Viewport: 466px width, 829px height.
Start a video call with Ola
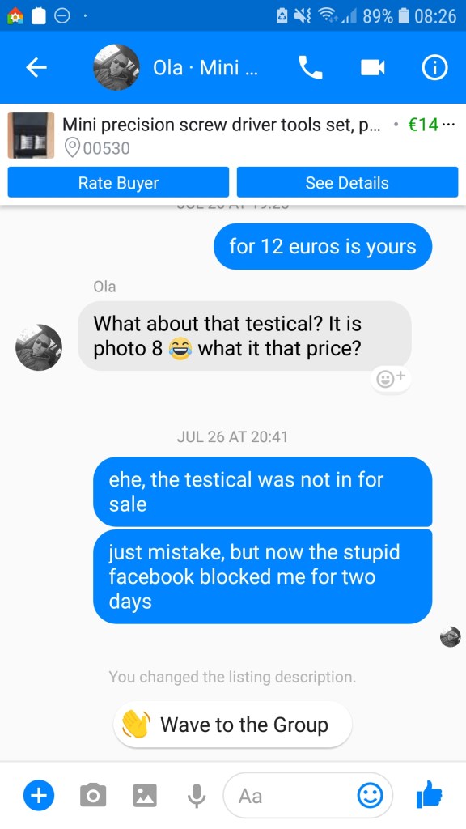point(371,68)
